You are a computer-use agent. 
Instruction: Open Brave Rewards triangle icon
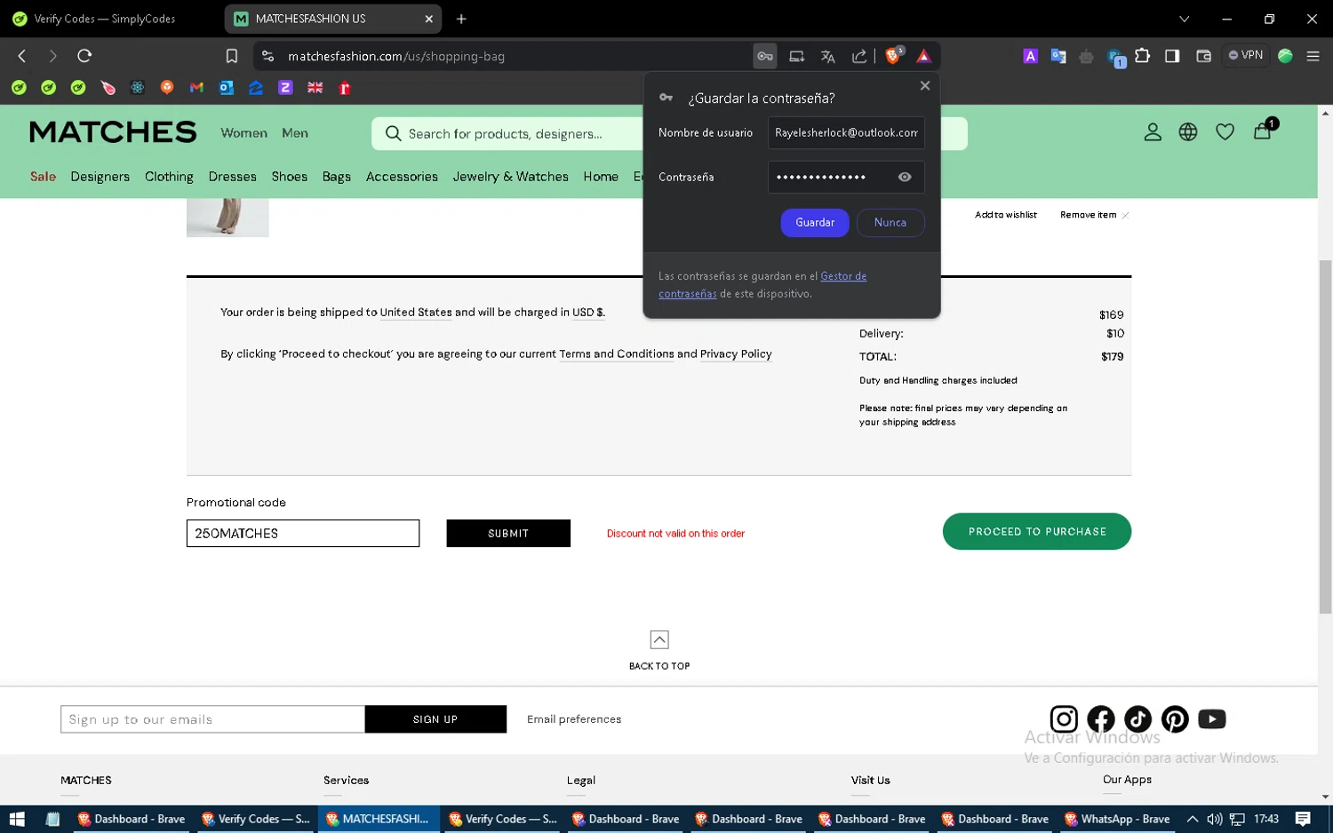[x=924, y=56]
